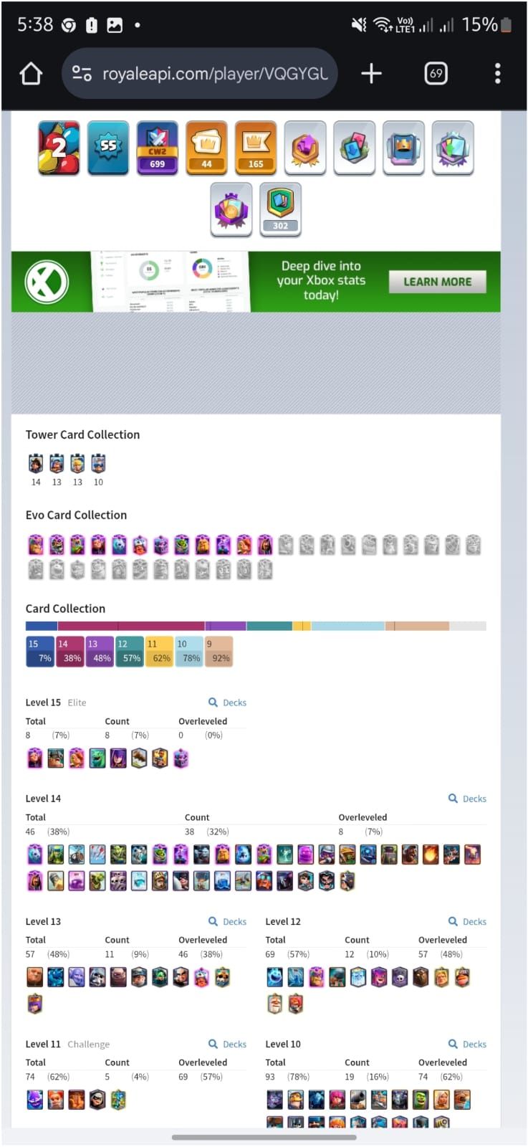This screenshot has width=528, height=1147.
Task: Select the first greyed-out Evo card in second row
Action: click(x=36, y=570)
